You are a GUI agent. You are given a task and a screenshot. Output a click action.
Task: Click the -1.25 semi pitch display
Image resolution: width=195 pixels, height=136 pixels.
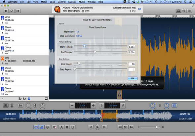[x=112, y=106]
